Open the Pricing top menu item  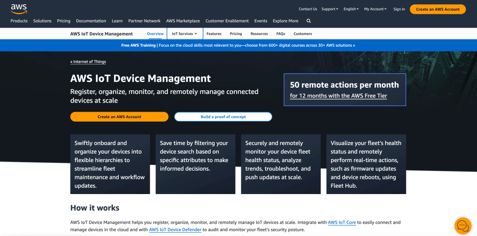click(x=63, y=21)
